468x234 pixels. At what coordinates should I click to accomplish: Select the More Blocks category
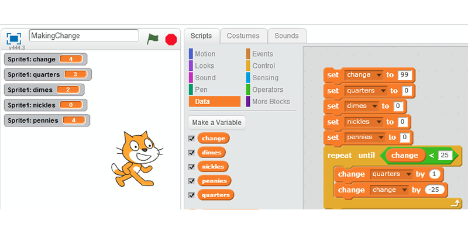pos(268,102)
